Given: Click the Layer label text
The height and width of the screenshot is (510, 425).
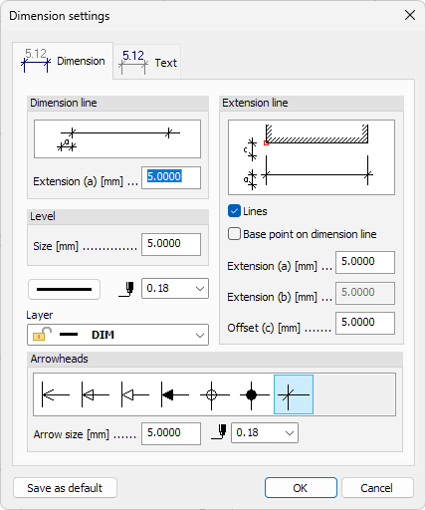Looking at the screenshot, I should [40, 315].
